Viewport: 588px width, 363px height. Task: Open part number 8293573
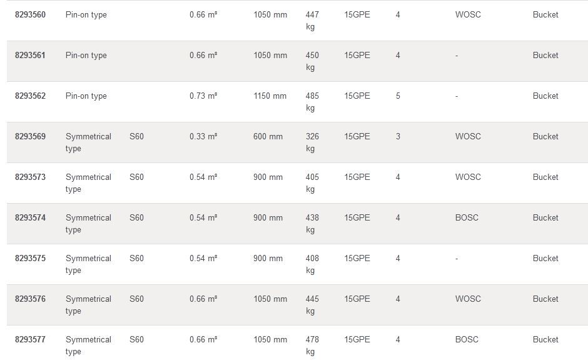point(30,177)
